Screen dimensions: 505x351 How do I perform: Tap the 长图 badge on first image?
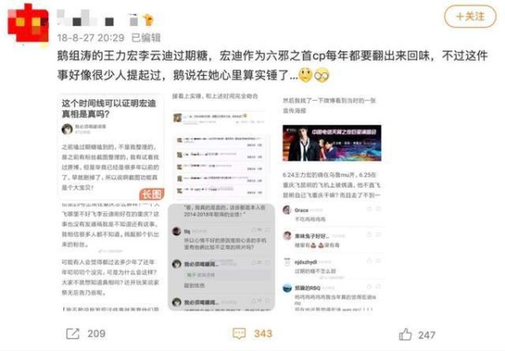151,194
